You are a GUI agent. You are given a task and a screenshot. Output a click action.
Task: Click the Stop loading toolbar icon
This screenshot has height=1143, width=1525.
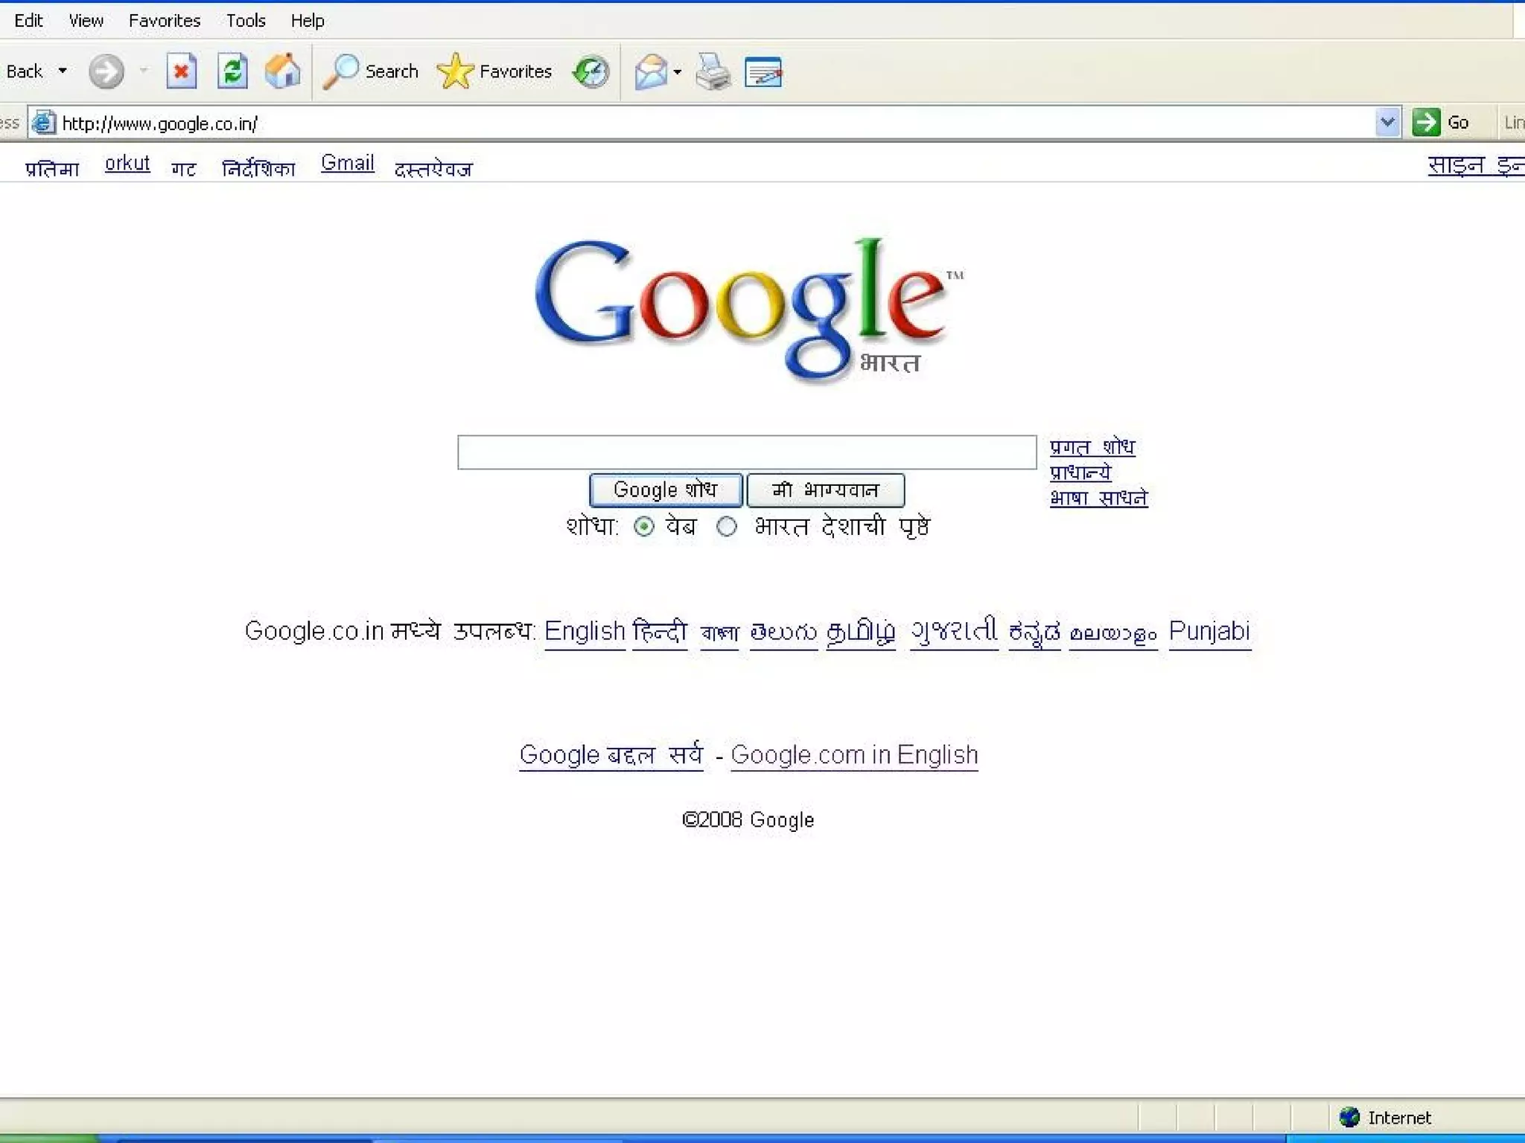click(x=181, y=72)
